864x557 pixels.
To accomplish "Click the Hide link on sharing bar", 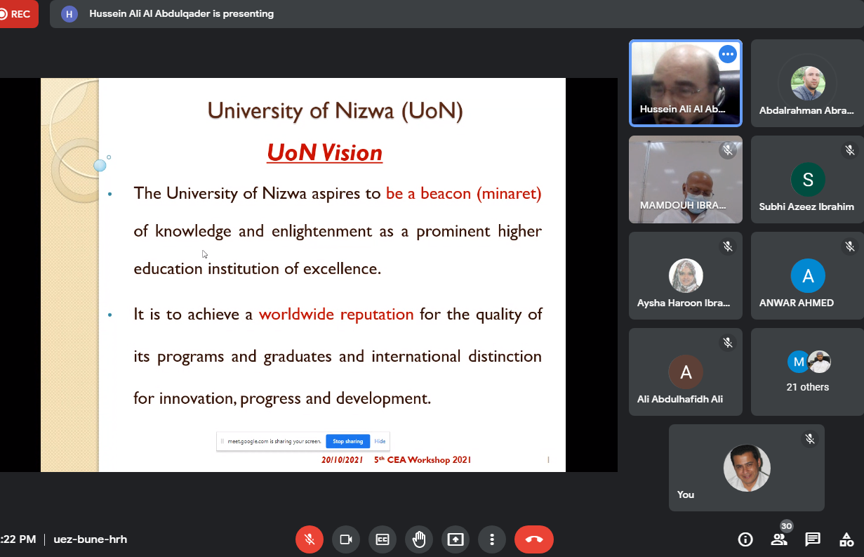I will click(x=380, y=441).
